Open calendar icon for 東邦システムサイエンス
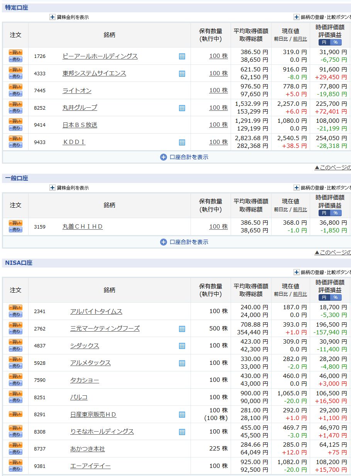 [182, 74]
